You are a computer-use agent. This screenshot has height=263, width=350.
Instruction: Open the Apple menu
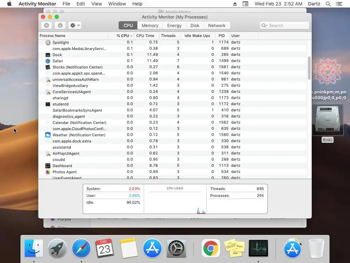click(x=9, y=4)
